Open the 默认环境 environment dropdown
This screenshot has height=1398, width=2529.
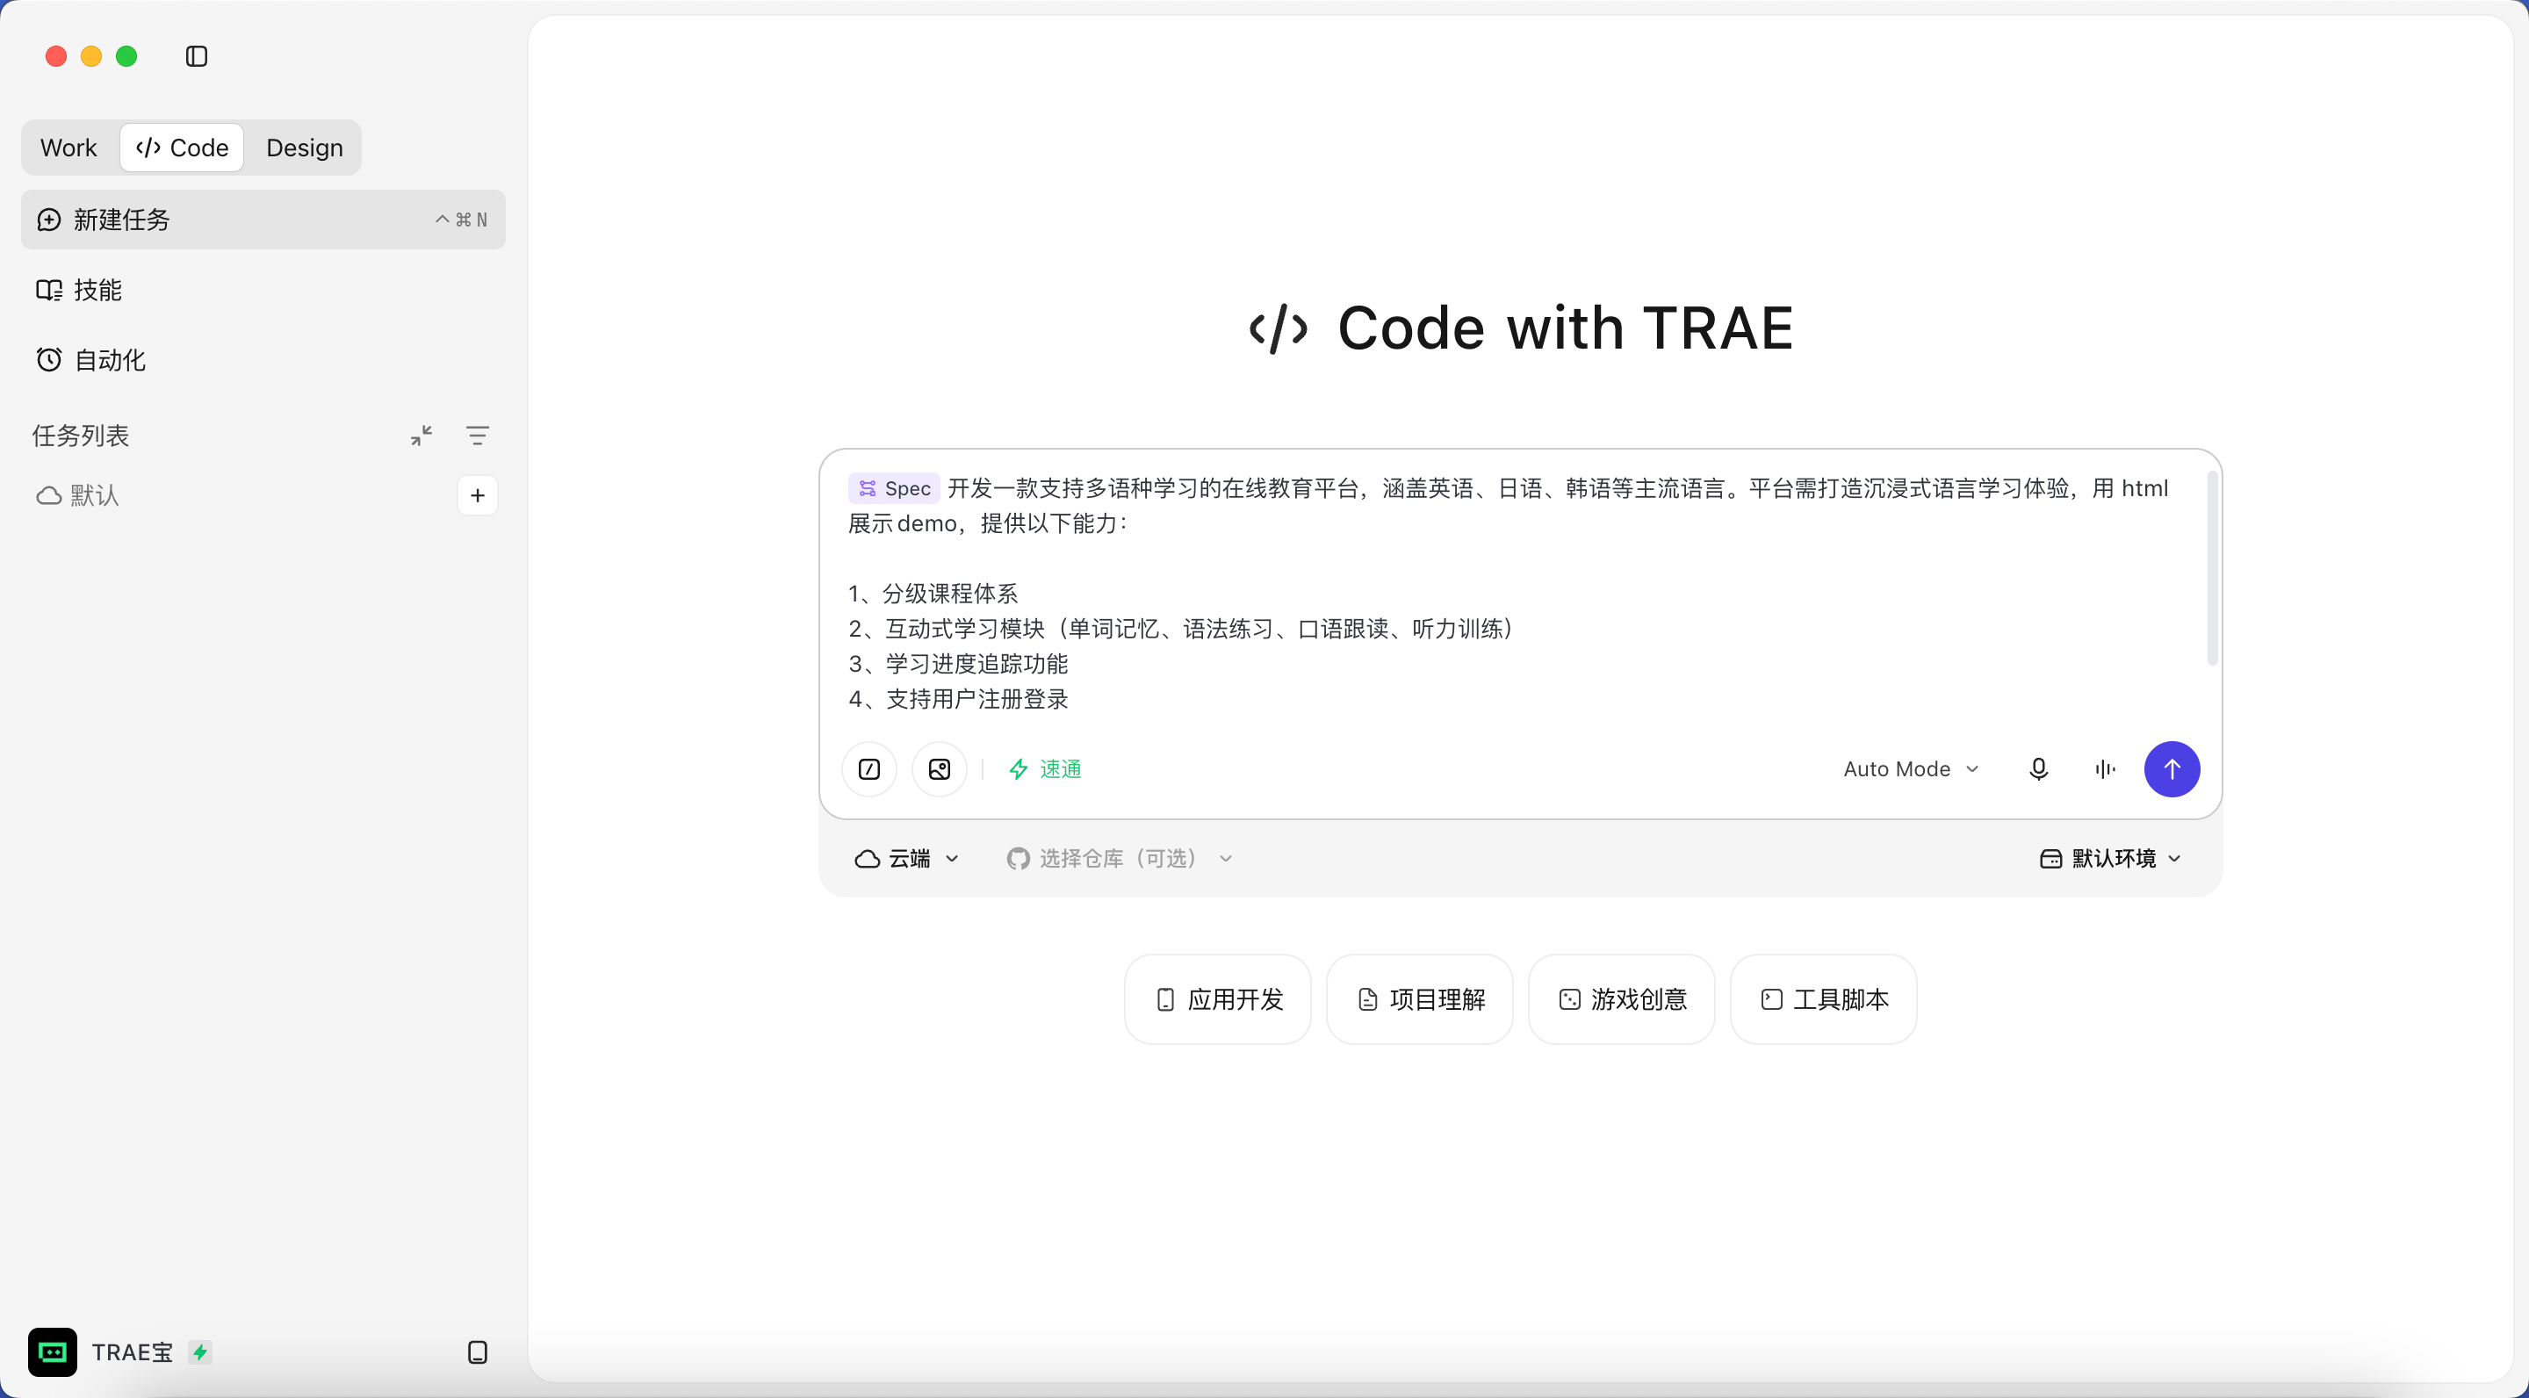pos(2111,858)
